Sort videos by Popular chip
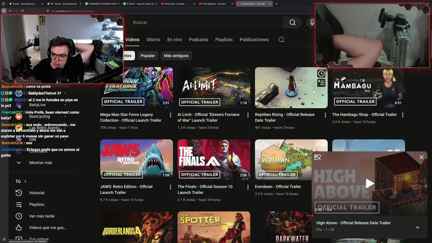The width and height of the screenshot is (432, 243). tap(148, 56)
